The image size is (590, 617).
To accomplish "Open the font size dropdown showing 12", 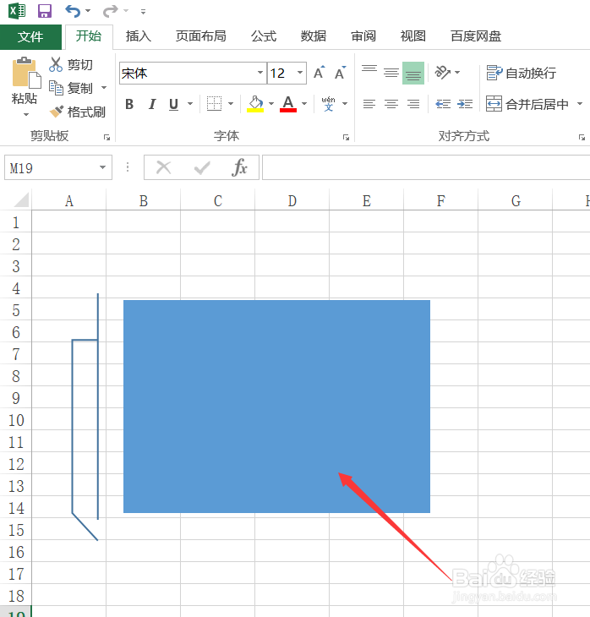I will click(300, 73).
